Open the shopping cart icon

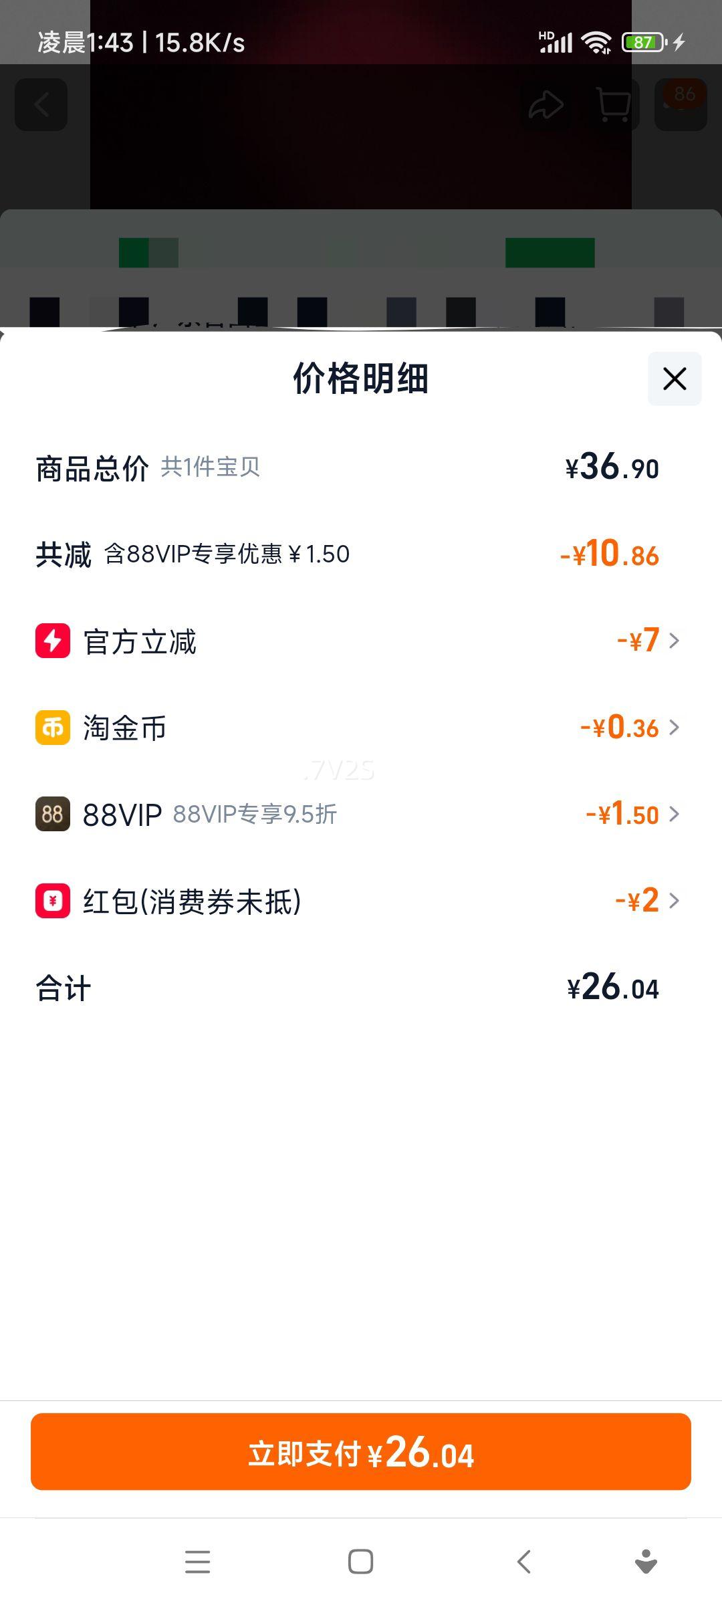[612, 105]
